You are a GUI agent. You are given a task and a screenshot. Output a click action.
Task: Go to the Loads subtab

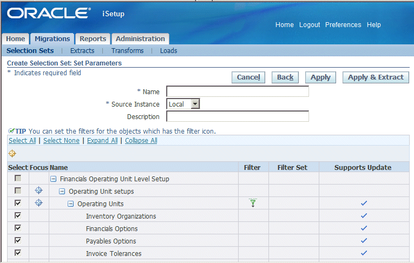(168, 51)
